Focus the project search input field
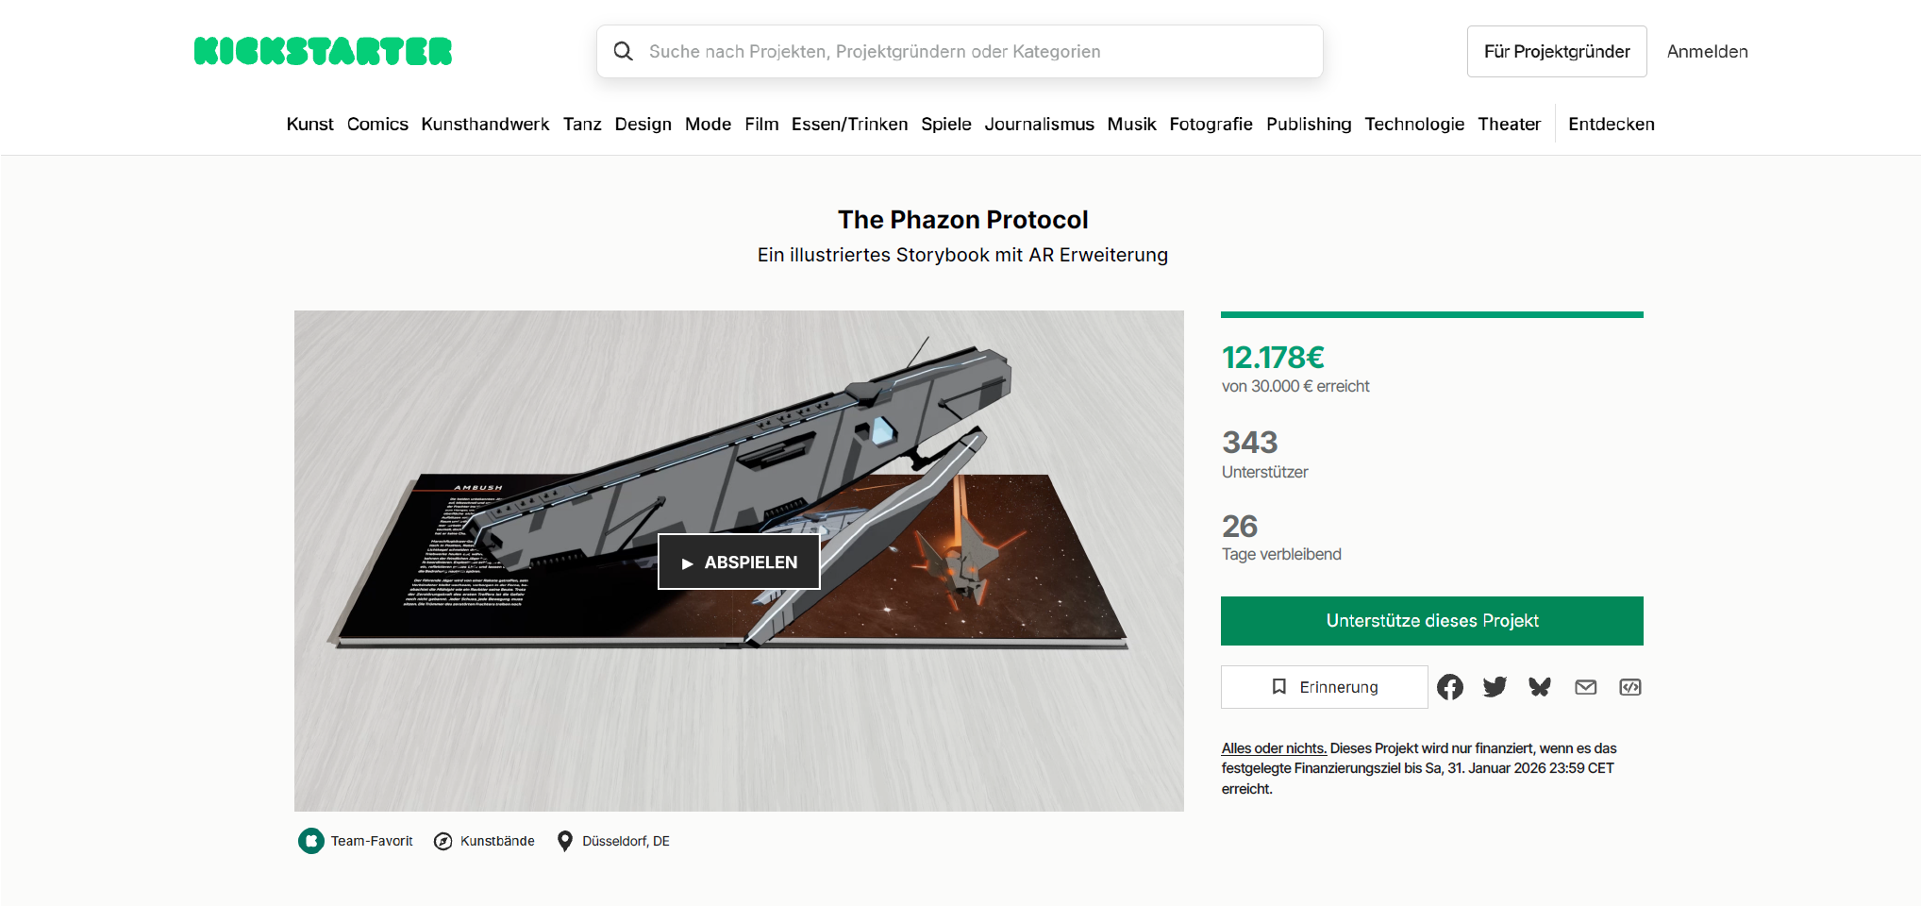 click(960, 51)
